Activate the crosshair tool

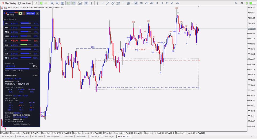(91, 3)
